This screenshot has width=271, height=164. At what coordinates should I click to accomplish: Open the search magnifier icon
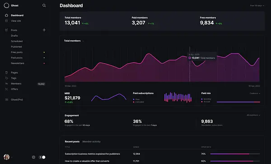[44, 5]
